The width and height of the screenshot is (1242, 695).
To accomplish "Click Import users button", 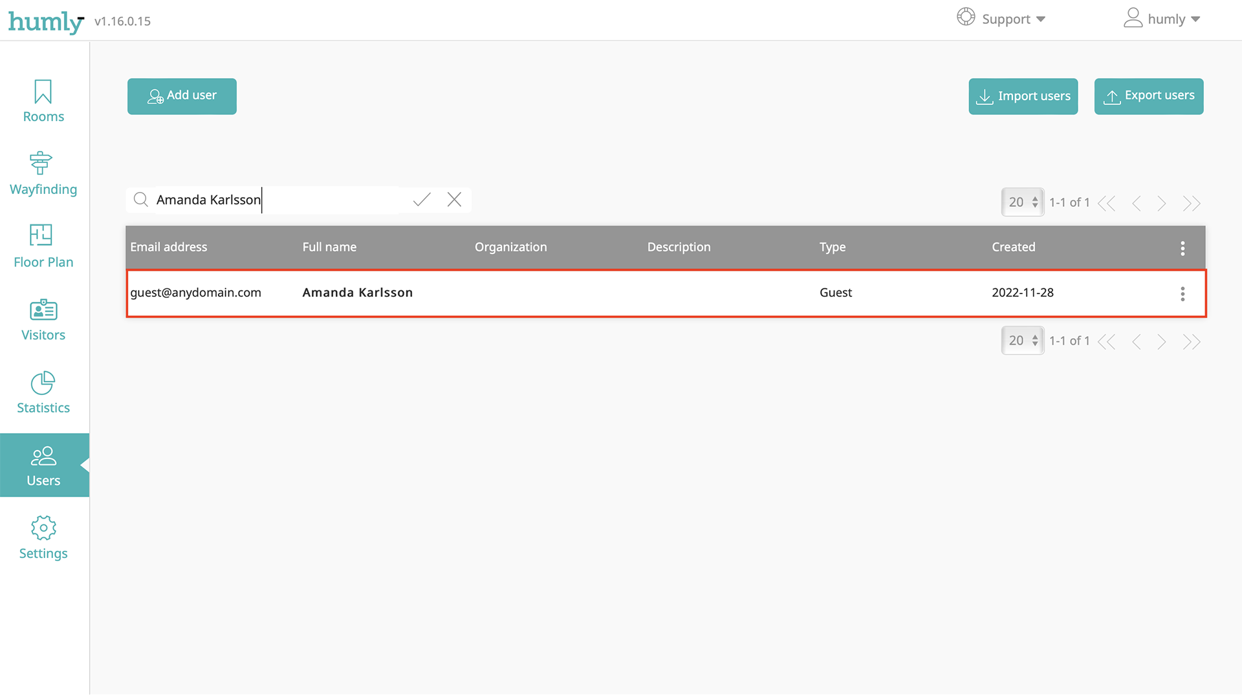I will pyautogui.click(x=1023, y=96).
